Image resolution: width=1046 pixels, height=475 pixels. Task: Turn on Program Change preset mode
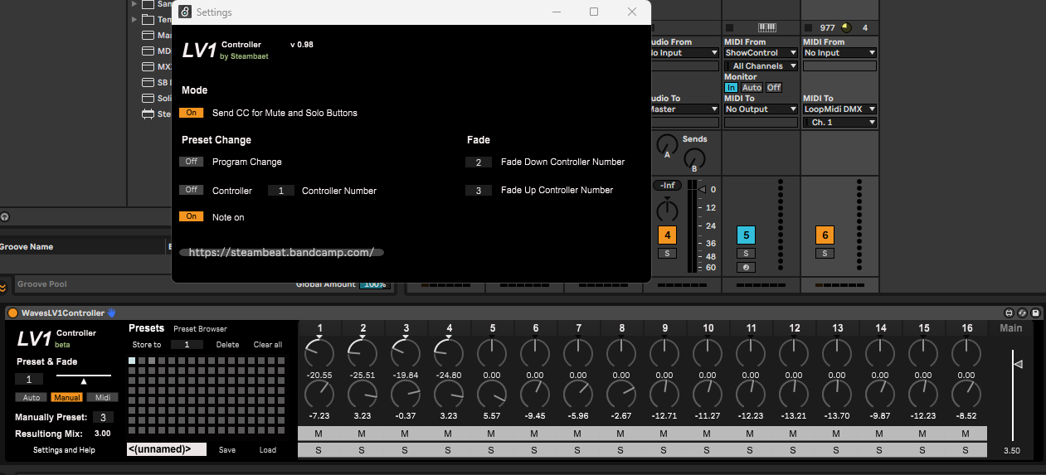(x=191, y=162)
